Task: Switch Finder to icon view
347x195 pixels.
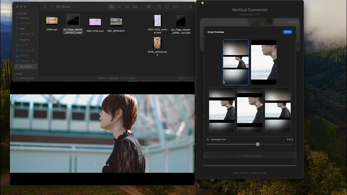Action: click(x=111, y=7)
